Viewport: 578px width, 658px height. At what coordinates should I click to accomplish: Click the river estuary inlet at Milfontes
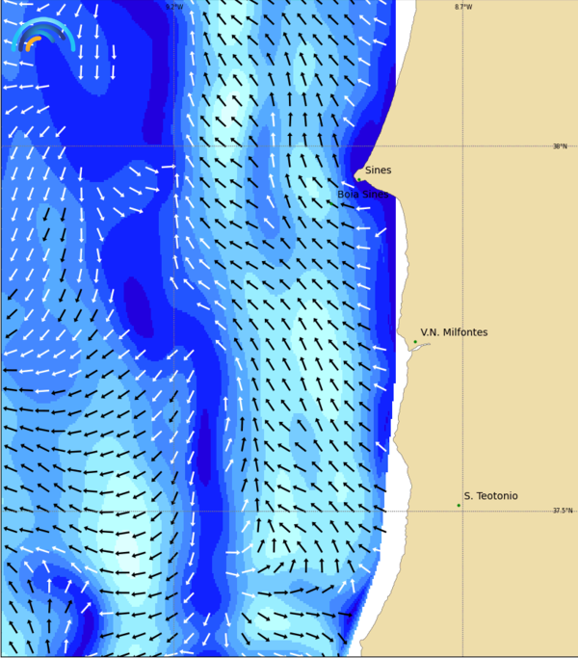coord(418,348)
